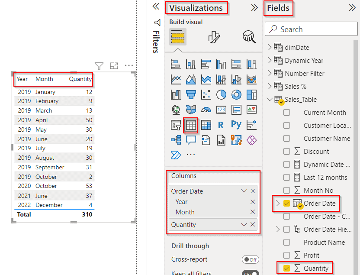Screen dimensions: 360x275
Task: Check the Product Name field
Action: (x=286, y=243)
